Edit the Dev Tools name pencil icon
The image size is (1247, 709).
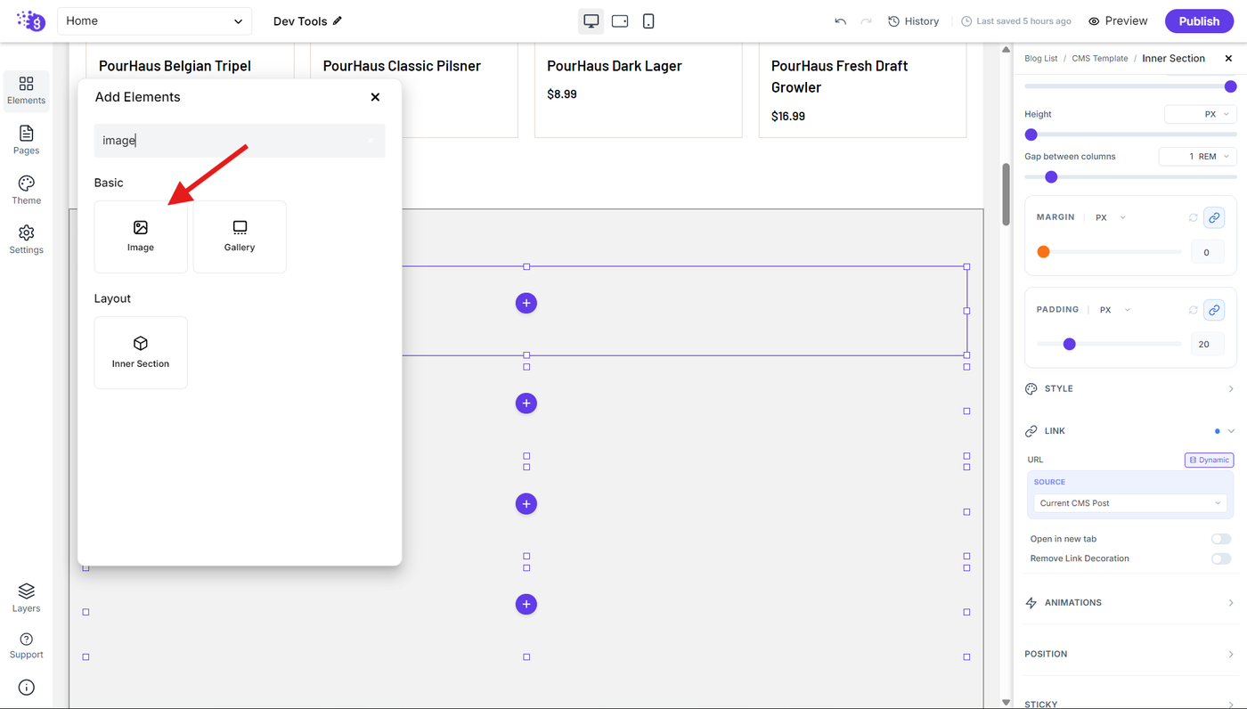(338, 20)
